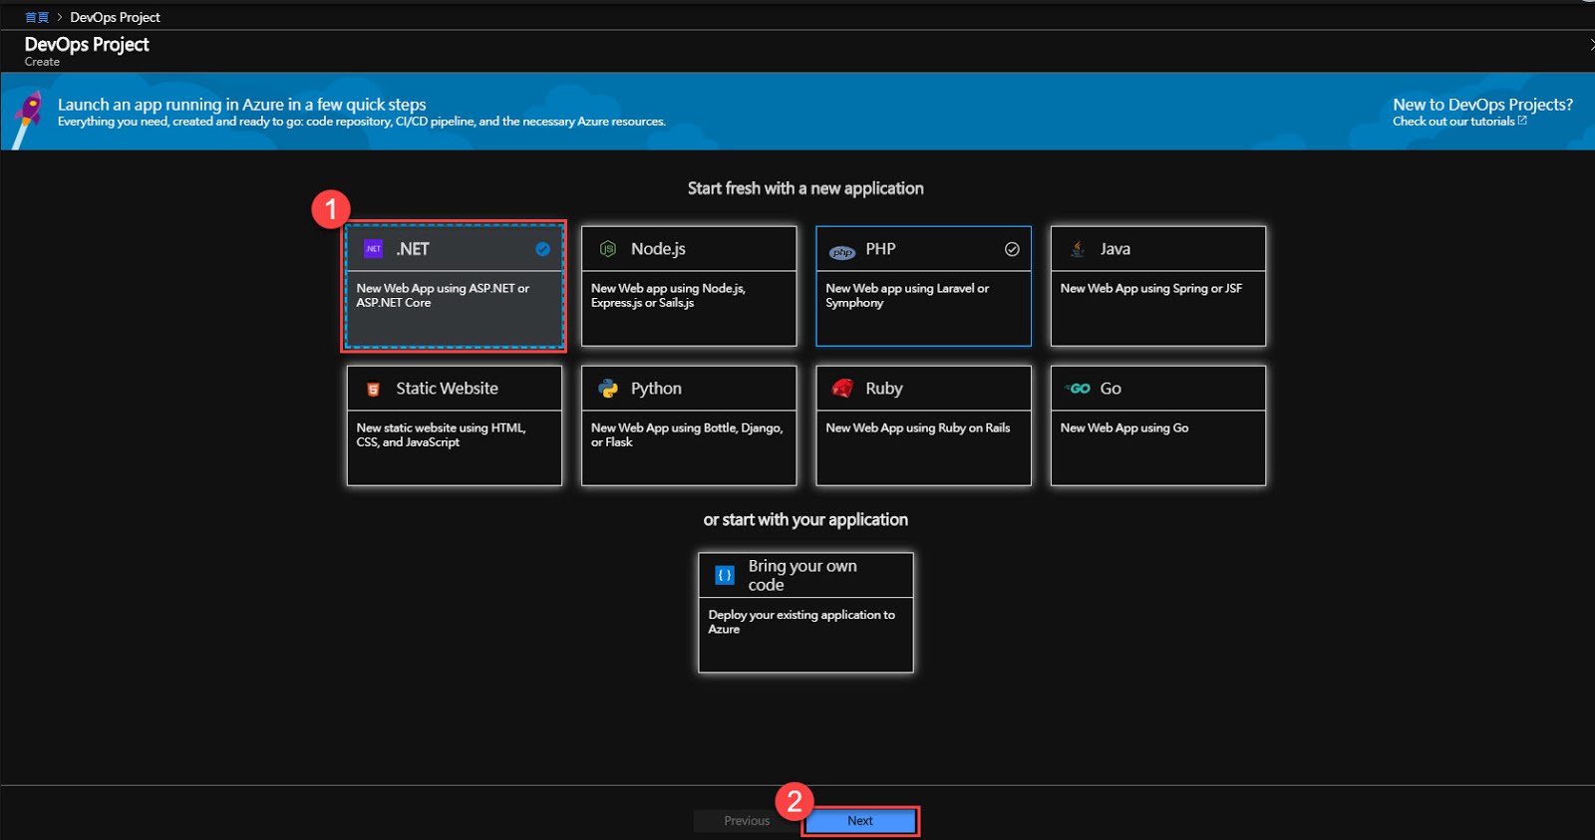Click 'New Web App using Go' description
The height and width of the screenshot is (840, 1595).
pos(1124,427)
